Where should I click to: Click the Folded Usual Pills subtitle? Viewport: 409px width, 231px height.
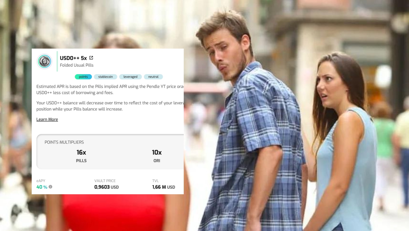pyautogui.click(x=77, y=65)
